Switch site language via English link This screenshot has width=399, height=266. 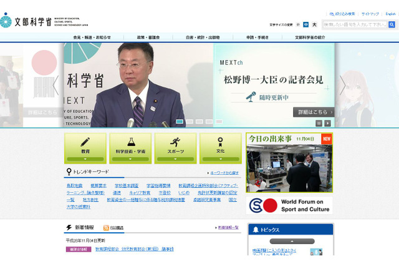tap(391, 14)
